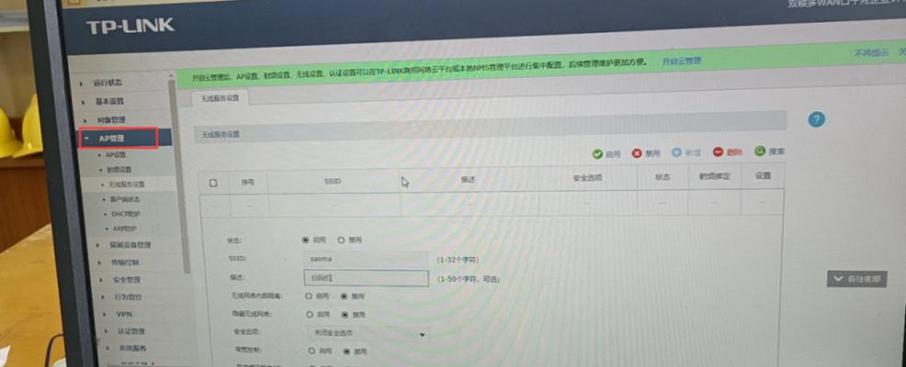The width and height of the screenshot is (906, 367).
Task: Click the 前往底部 button
Action: [856, 279]
